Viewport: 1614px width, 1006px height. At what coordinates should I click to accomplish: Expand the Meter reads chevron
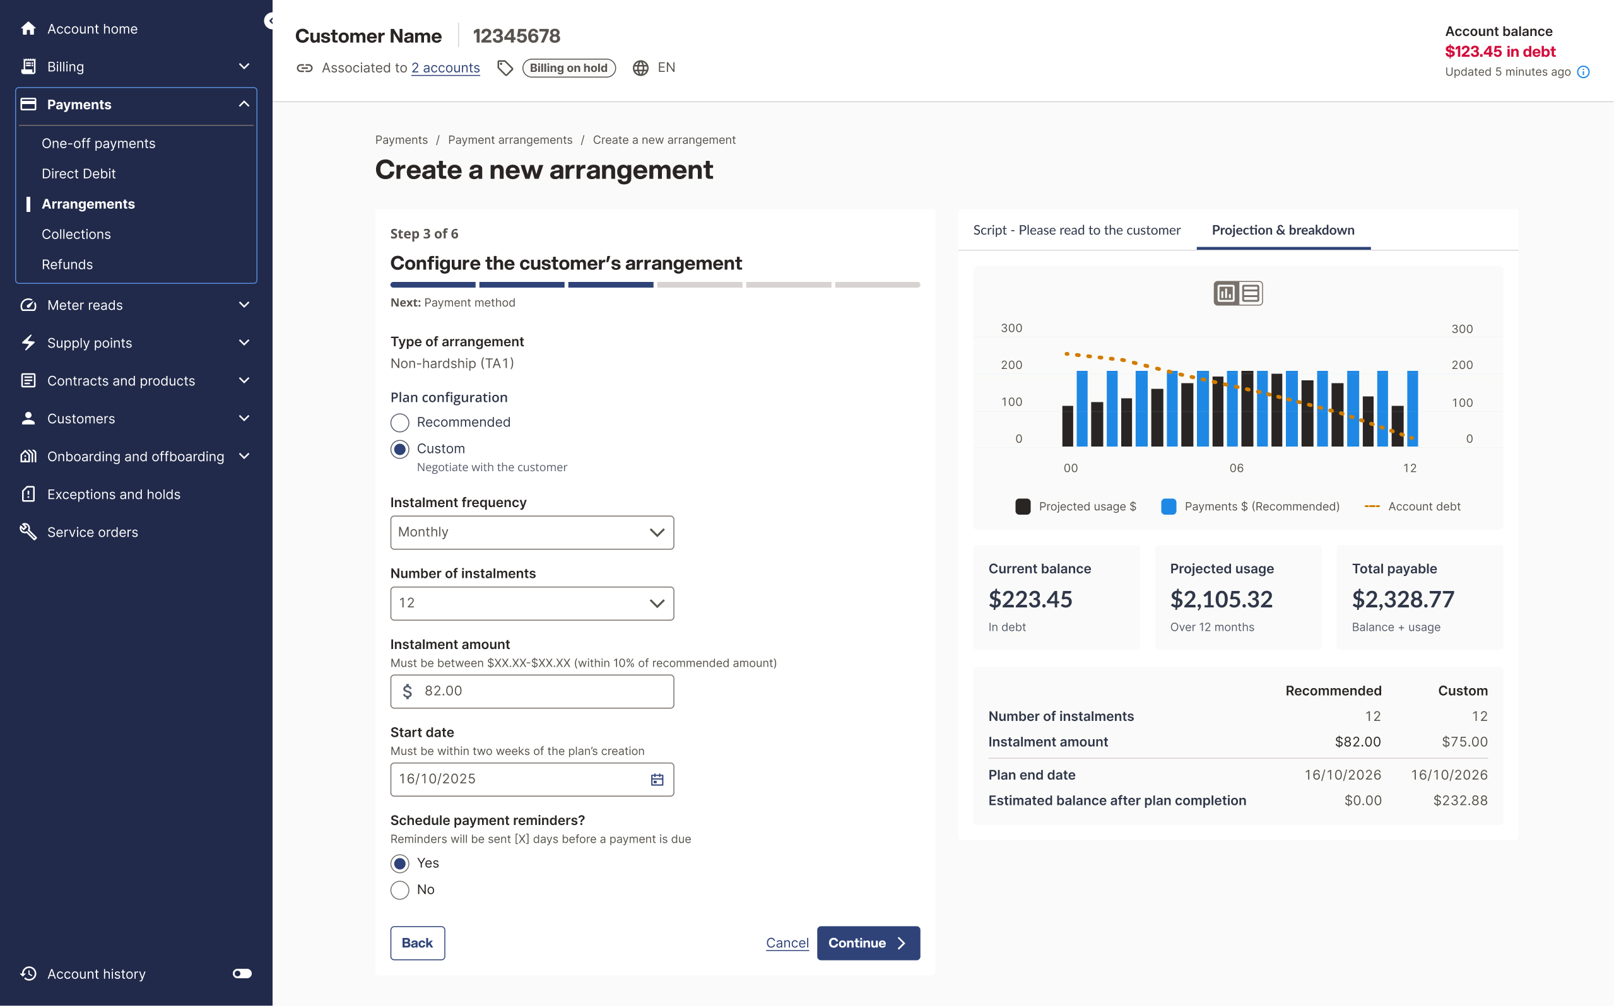pos(244,305)
